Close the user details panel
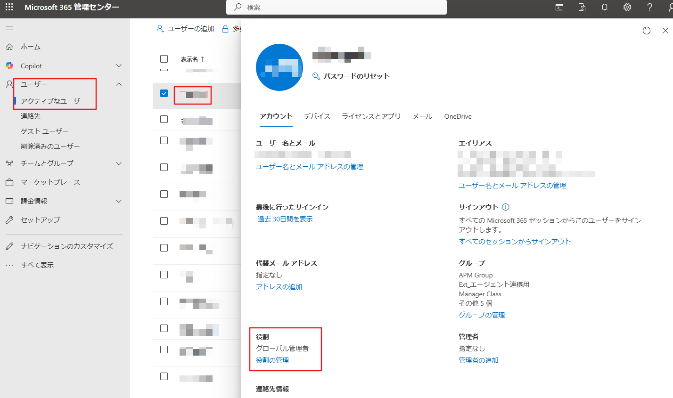673x398 pixels. tap(665, 31)
